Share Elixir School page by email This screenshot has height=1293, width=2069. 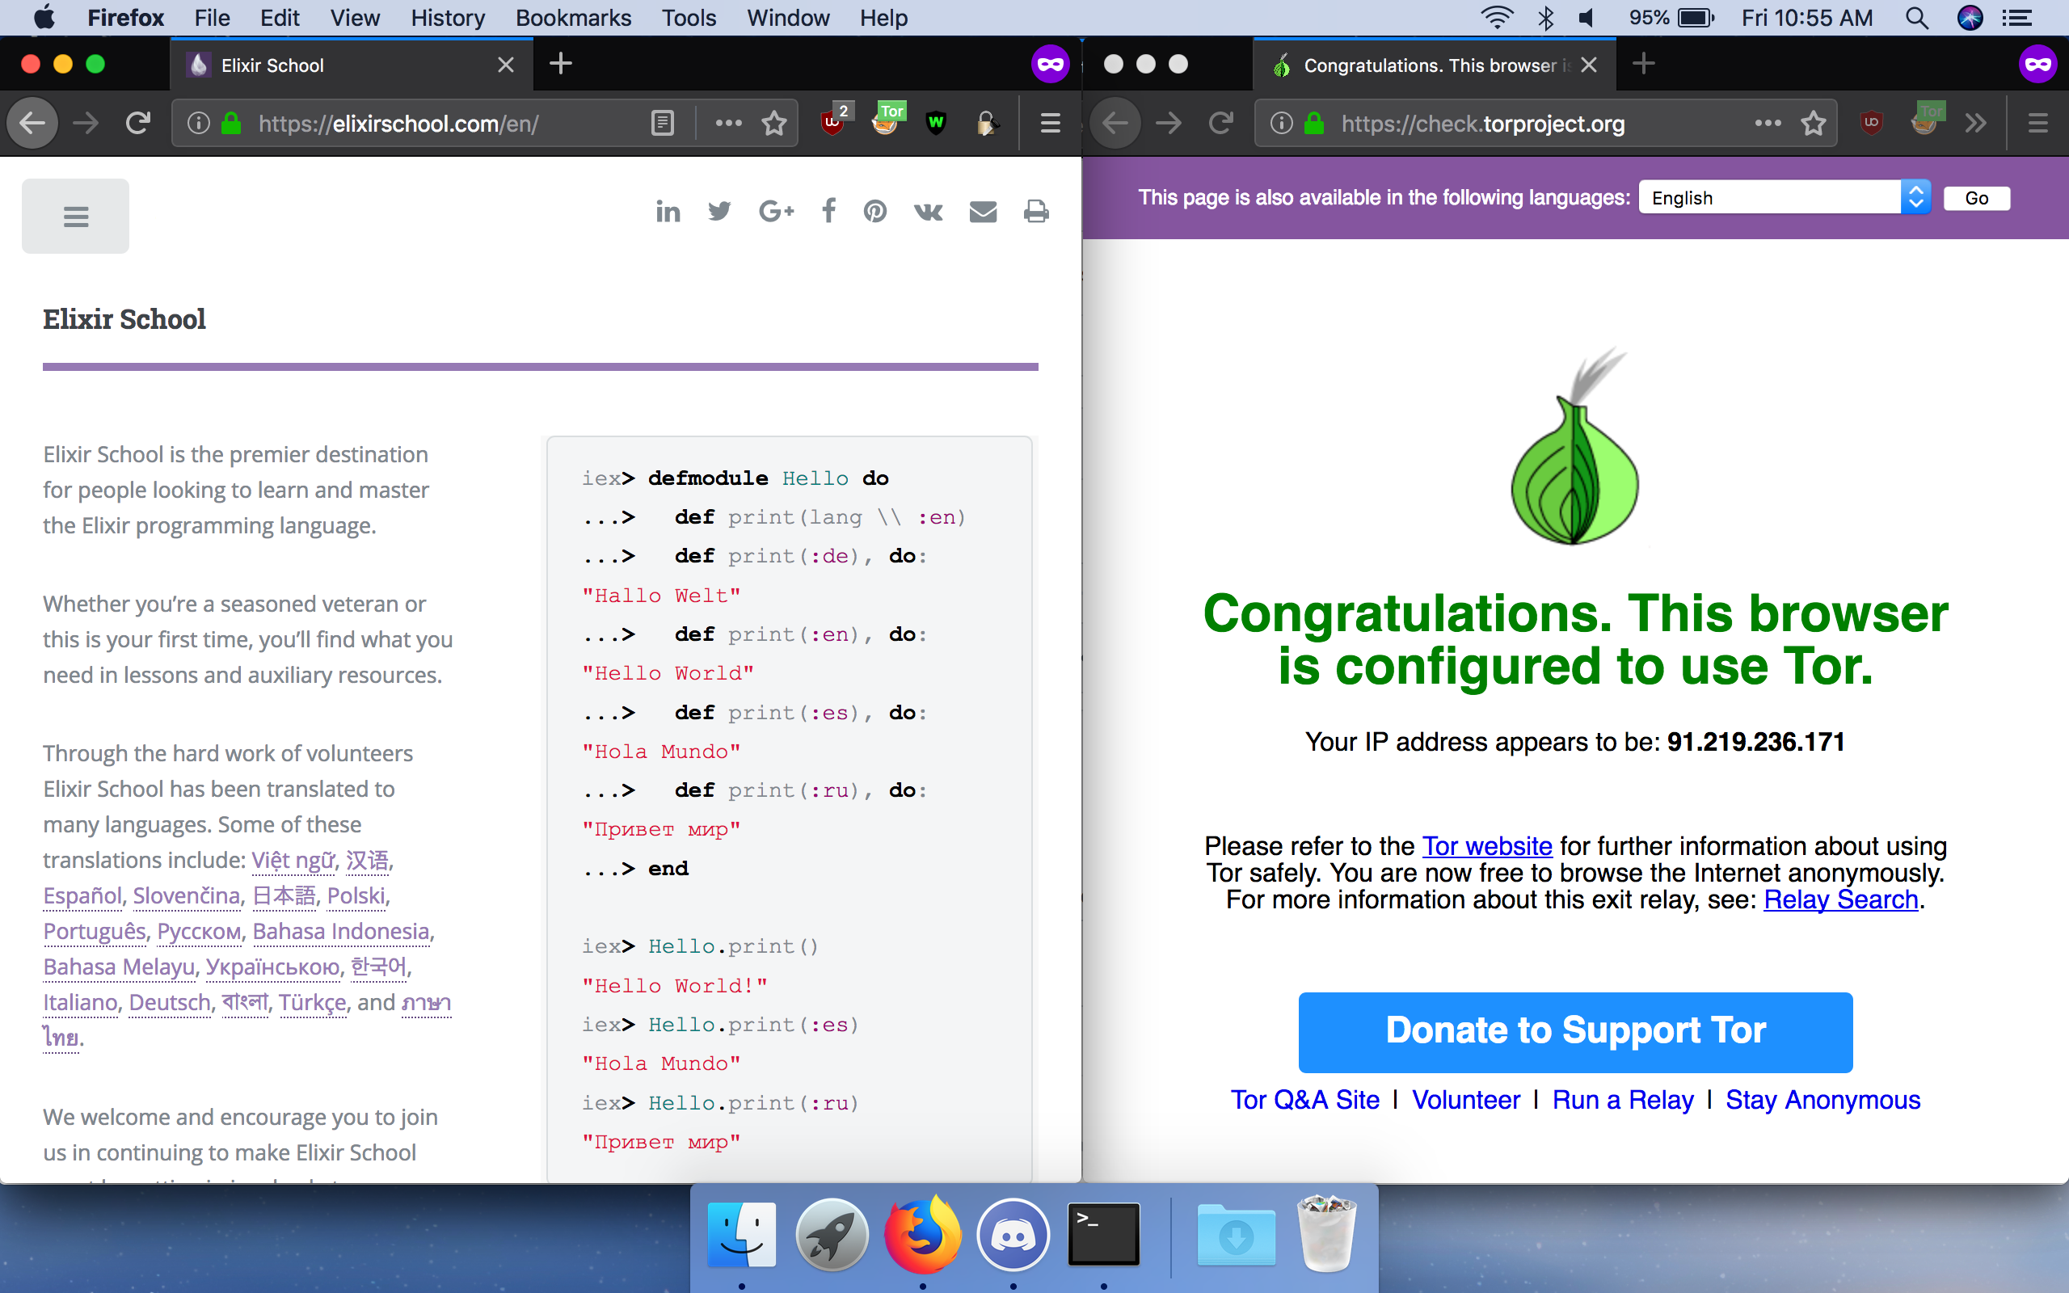tap(984, 211)
